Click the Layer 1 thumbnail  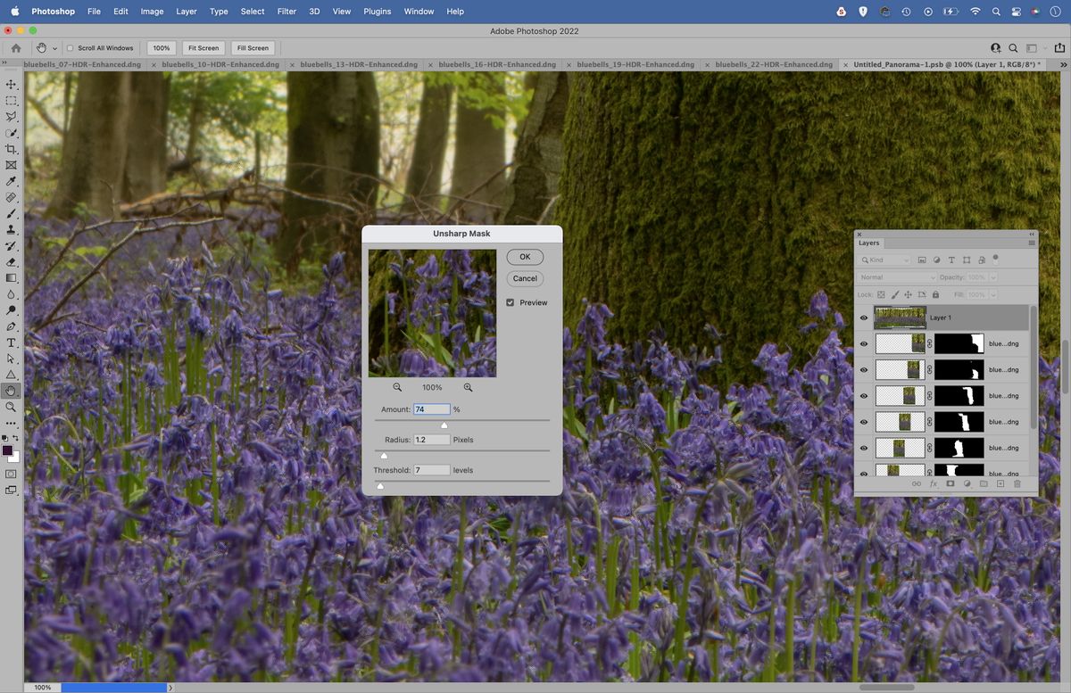[900, 318]
